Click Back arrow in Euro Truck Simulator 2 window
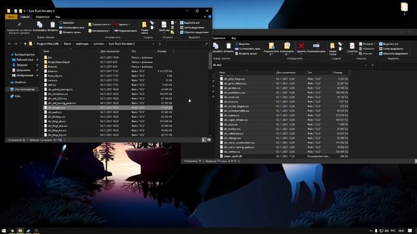Viewport: 417px width, 234px height. click(x=9, y=44)
